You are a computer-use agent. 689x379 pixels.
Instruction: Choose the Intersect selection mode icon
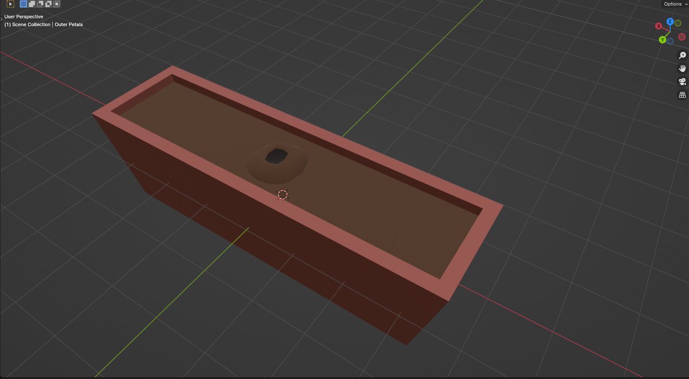56,4
